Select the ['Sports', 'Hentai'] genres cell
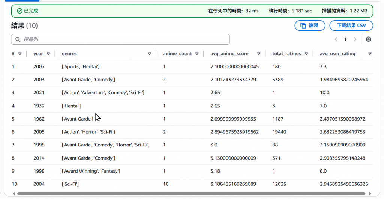 point(81,67)
